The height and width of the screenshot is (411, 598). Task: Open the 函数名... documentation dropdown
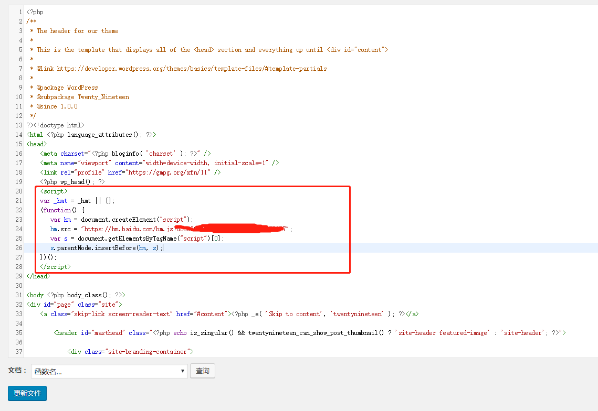[x=109, y=371]
